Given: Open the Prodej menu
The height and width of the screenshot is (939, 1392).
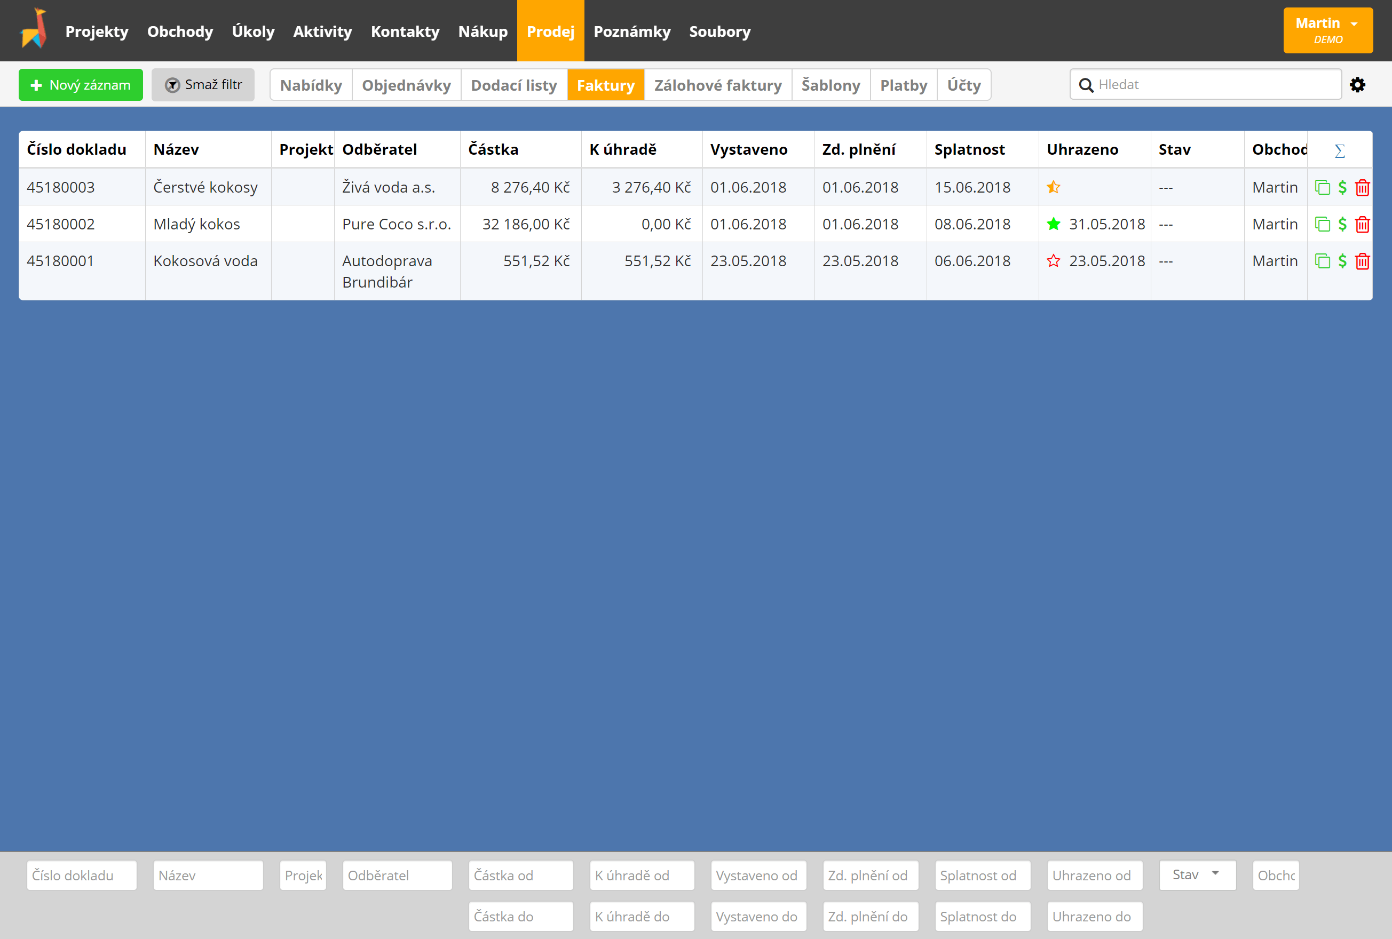Looking at the screenshot, I should 550,30.
